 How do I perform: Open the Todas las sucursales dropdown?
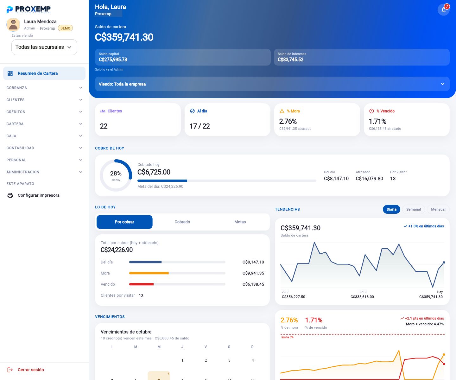coord(44,47)
